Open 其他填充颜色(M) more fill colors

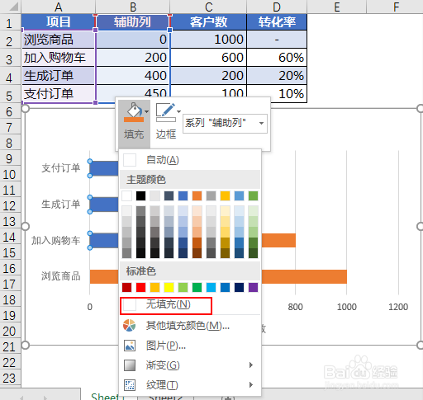pyautogui.click(x=189, y=326)
